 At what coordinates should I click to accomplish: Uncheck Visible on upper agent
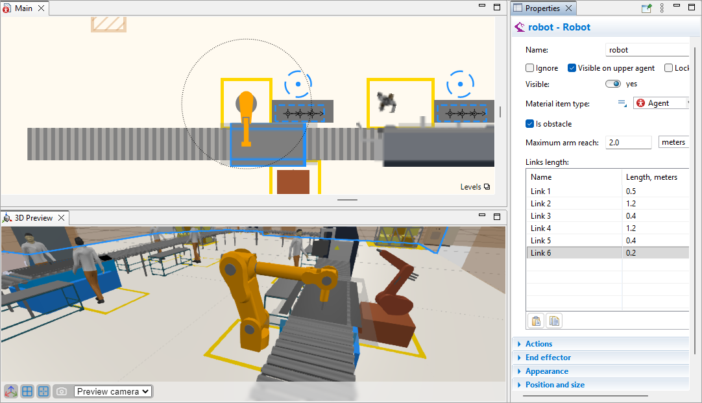pyautogui.click(x=572, y=68)
